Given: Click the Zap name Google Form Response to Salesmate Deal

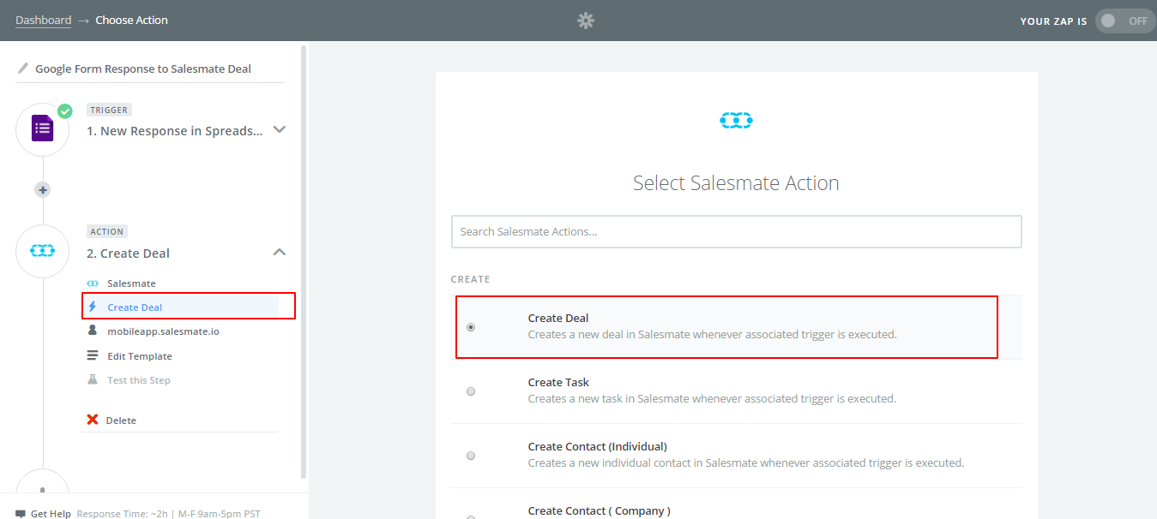Looking at the screenshot, I should coord(143,69).
